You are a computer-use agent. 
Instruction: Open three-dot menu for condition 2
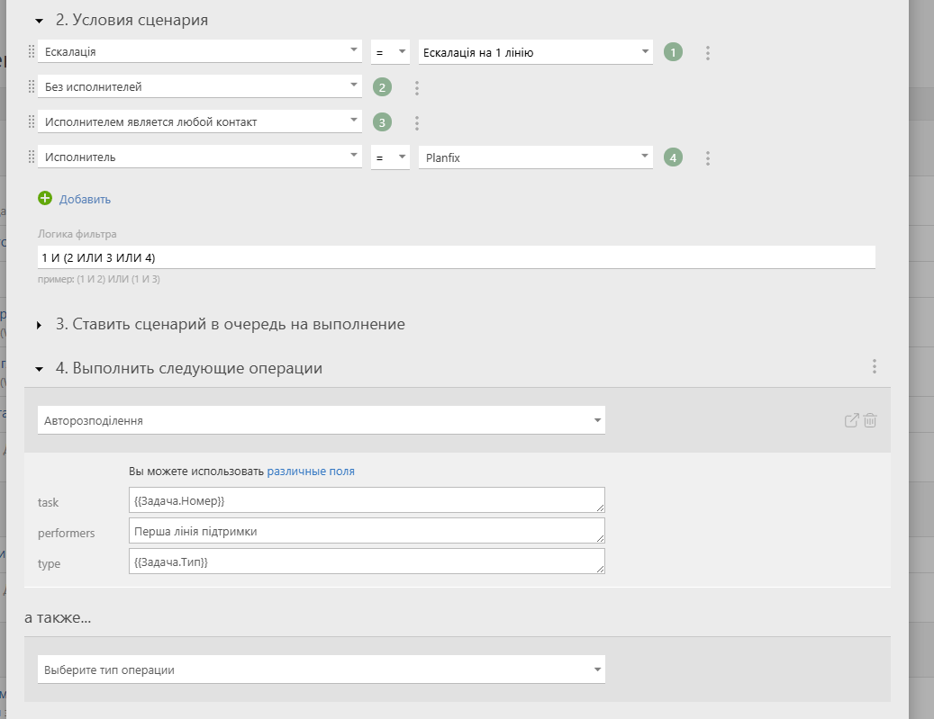(417, 87)
